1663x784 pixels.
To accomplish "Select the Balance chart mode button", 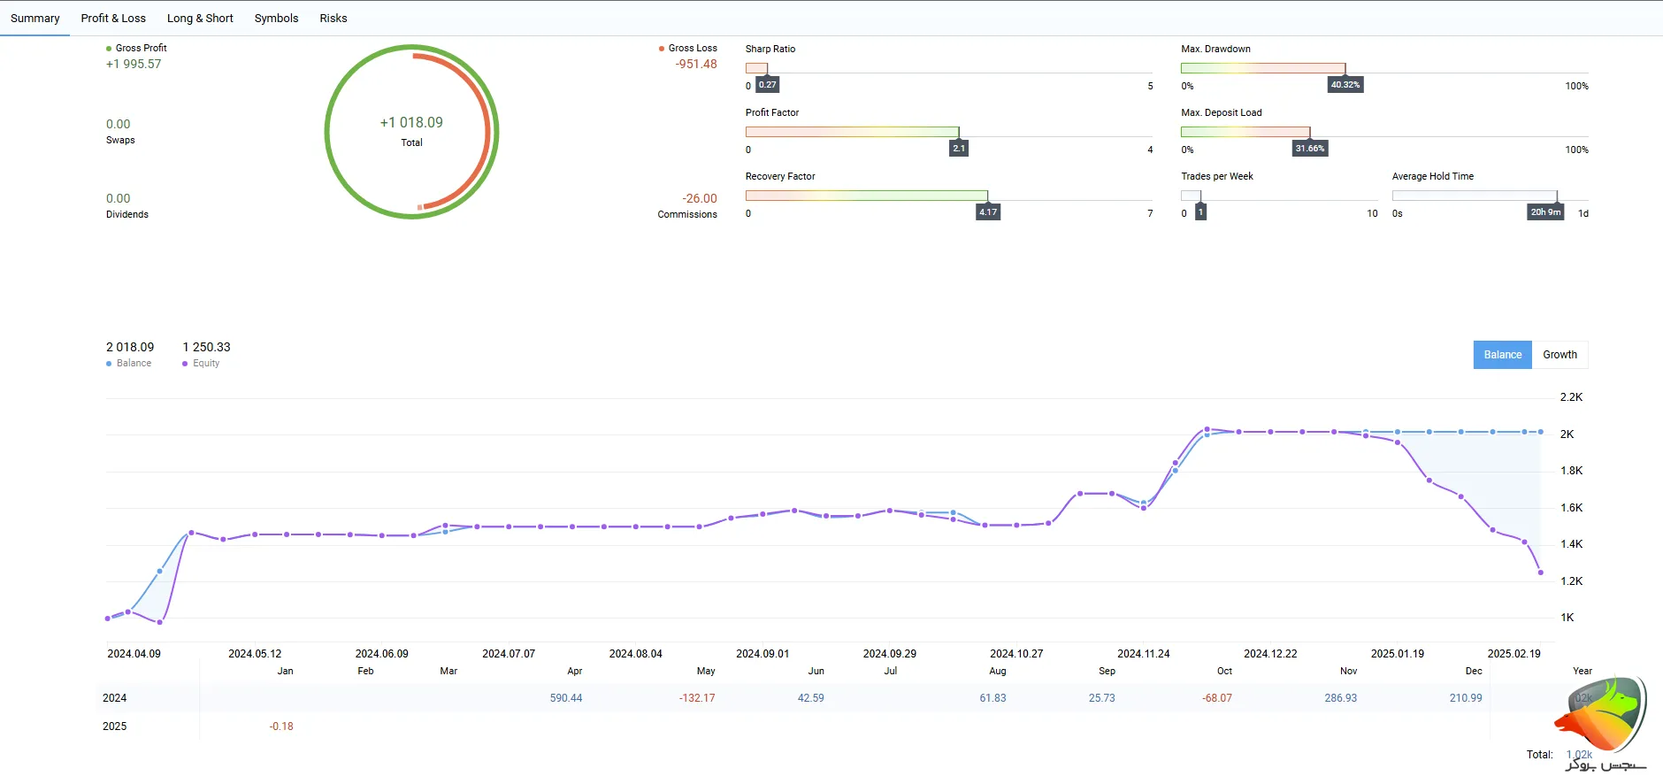I will coord(1502,355).
